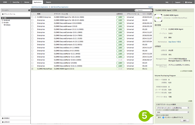The height and width of the screenshot is (125, 195).
Task: Click the blocked icon beside CLOMO Enterprise
Action: pyautogui.click(x=35, y=17)
